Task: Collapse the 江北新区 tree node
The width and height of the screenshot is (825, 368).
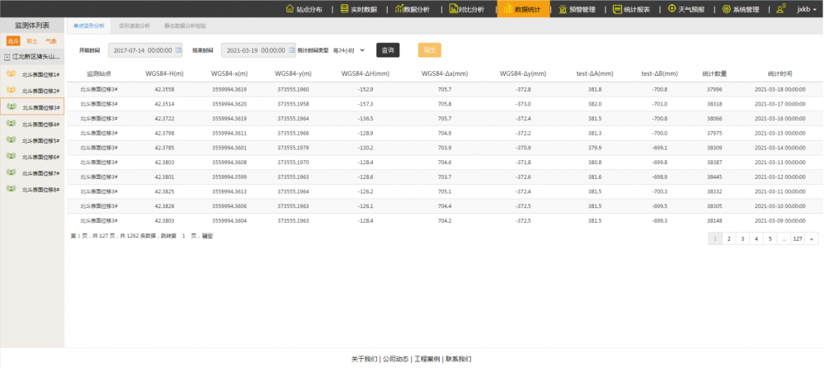Action: coord(7,58)
